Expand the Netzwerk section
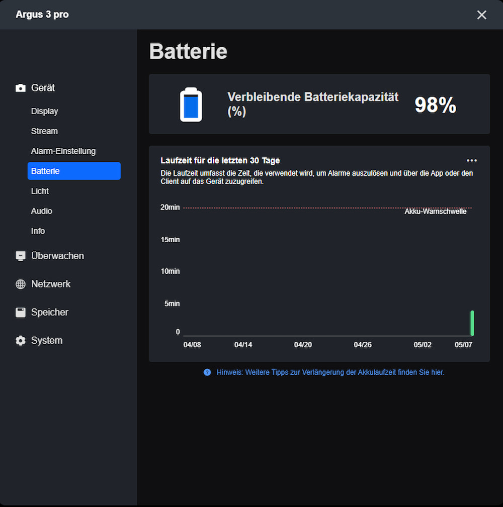The image size is (503, 507). (x=50, y=284)
